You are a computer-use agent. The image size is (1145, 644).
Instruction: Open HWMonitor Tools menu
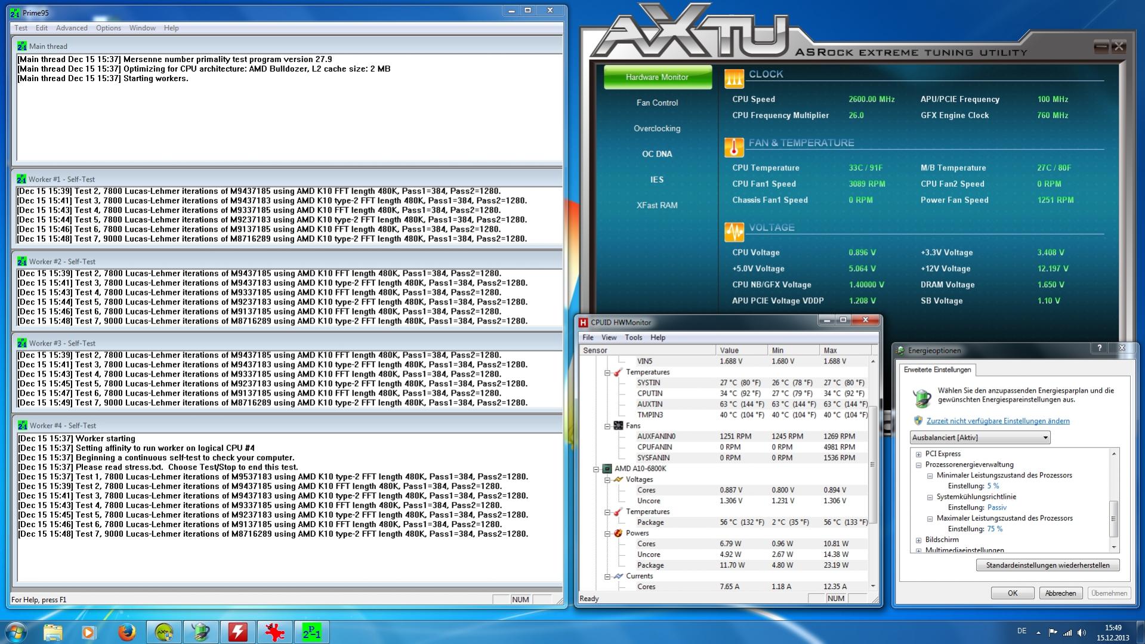tap(633, 337)
